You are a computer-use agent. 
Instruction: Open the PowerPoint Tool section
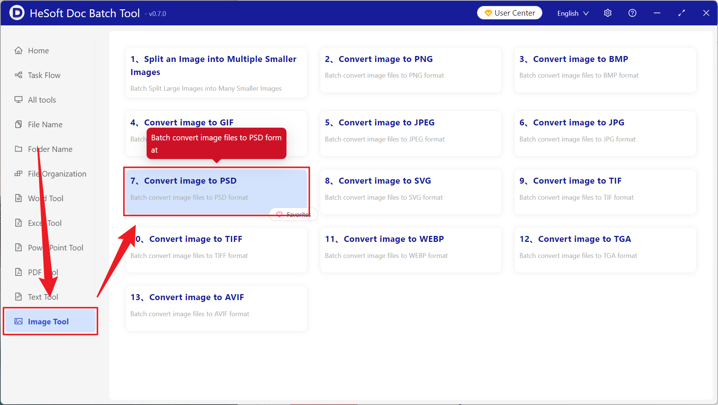point(50,247)
